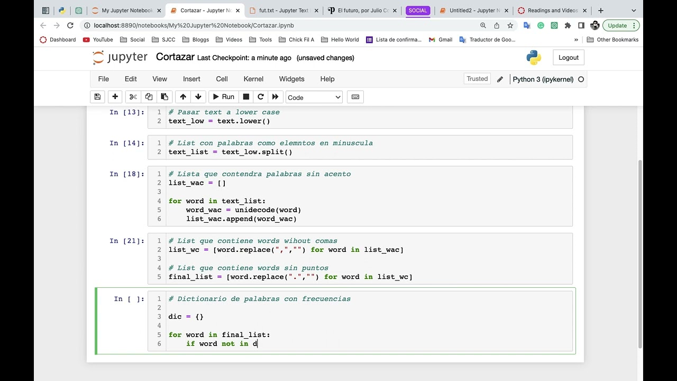Click the kernel idle circle indicator
Viewport: 677px width, 381px height.
581,79
